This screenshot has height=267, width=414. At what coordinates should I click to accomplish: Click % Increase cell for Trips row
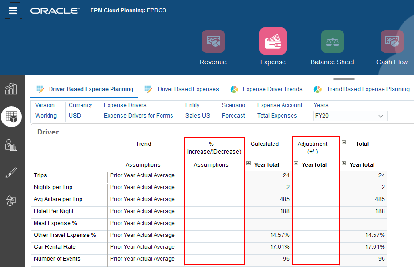point(215,176)
